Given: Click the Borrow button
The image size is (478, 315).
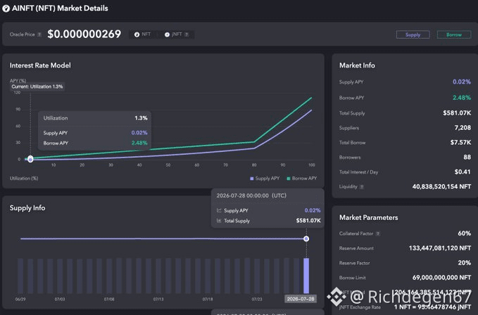Looking at the screenshot, I should click(x=454, y=34).
